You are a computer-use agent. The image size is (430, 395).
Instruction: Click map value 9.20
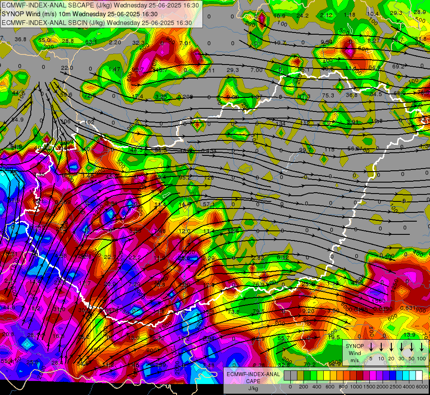coord(308,311)
